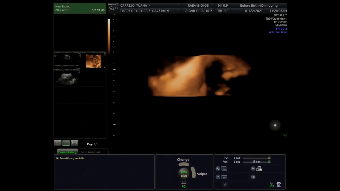The width and height of the screenshot is (340, 191).
Task: Click the P3 button
Action: [253, 177]
